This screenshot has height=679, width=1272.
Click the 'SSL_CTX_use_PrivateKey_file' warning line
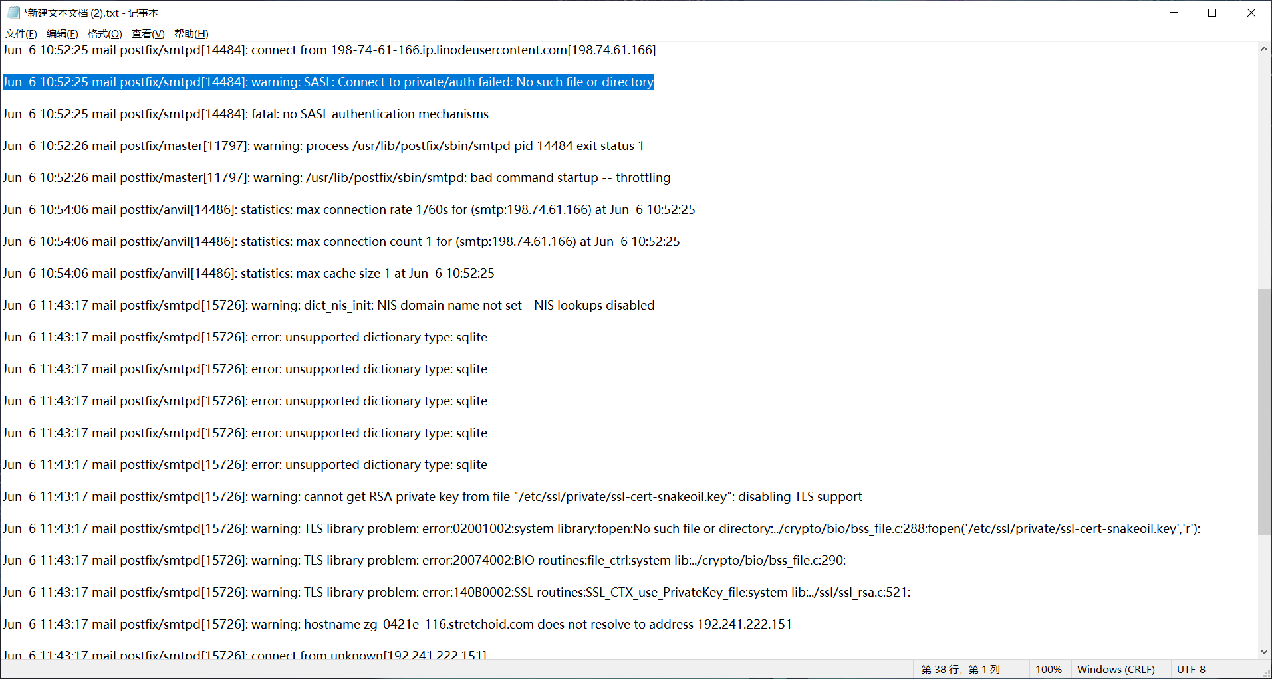[457, 592]
